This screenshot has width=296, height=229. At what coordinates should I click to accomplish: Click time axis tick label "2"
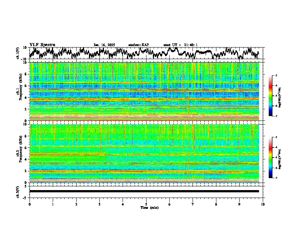(x=76, y=204)
